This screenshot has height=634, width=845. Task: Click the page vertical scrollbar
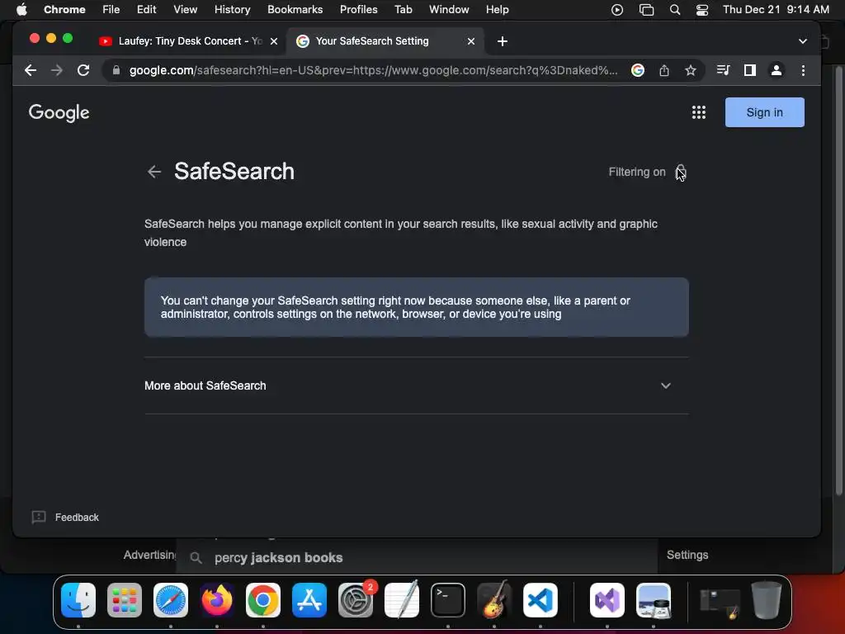point(838,281)
